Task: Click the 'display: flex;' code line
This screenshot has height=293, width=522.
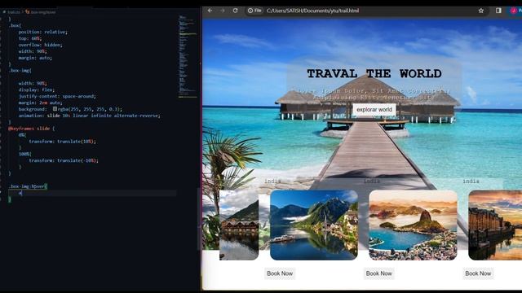Action: pos(36,90)
